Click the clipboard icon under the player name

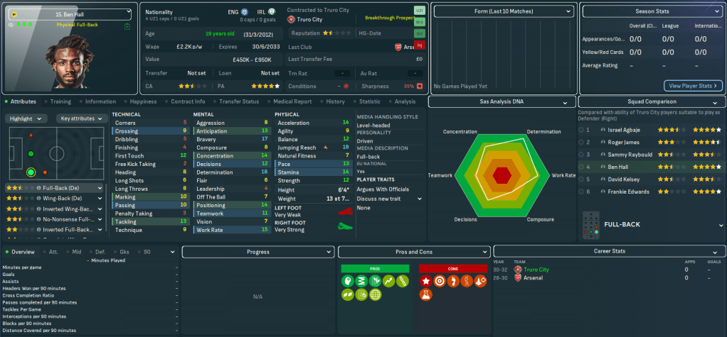pos(127,26)
